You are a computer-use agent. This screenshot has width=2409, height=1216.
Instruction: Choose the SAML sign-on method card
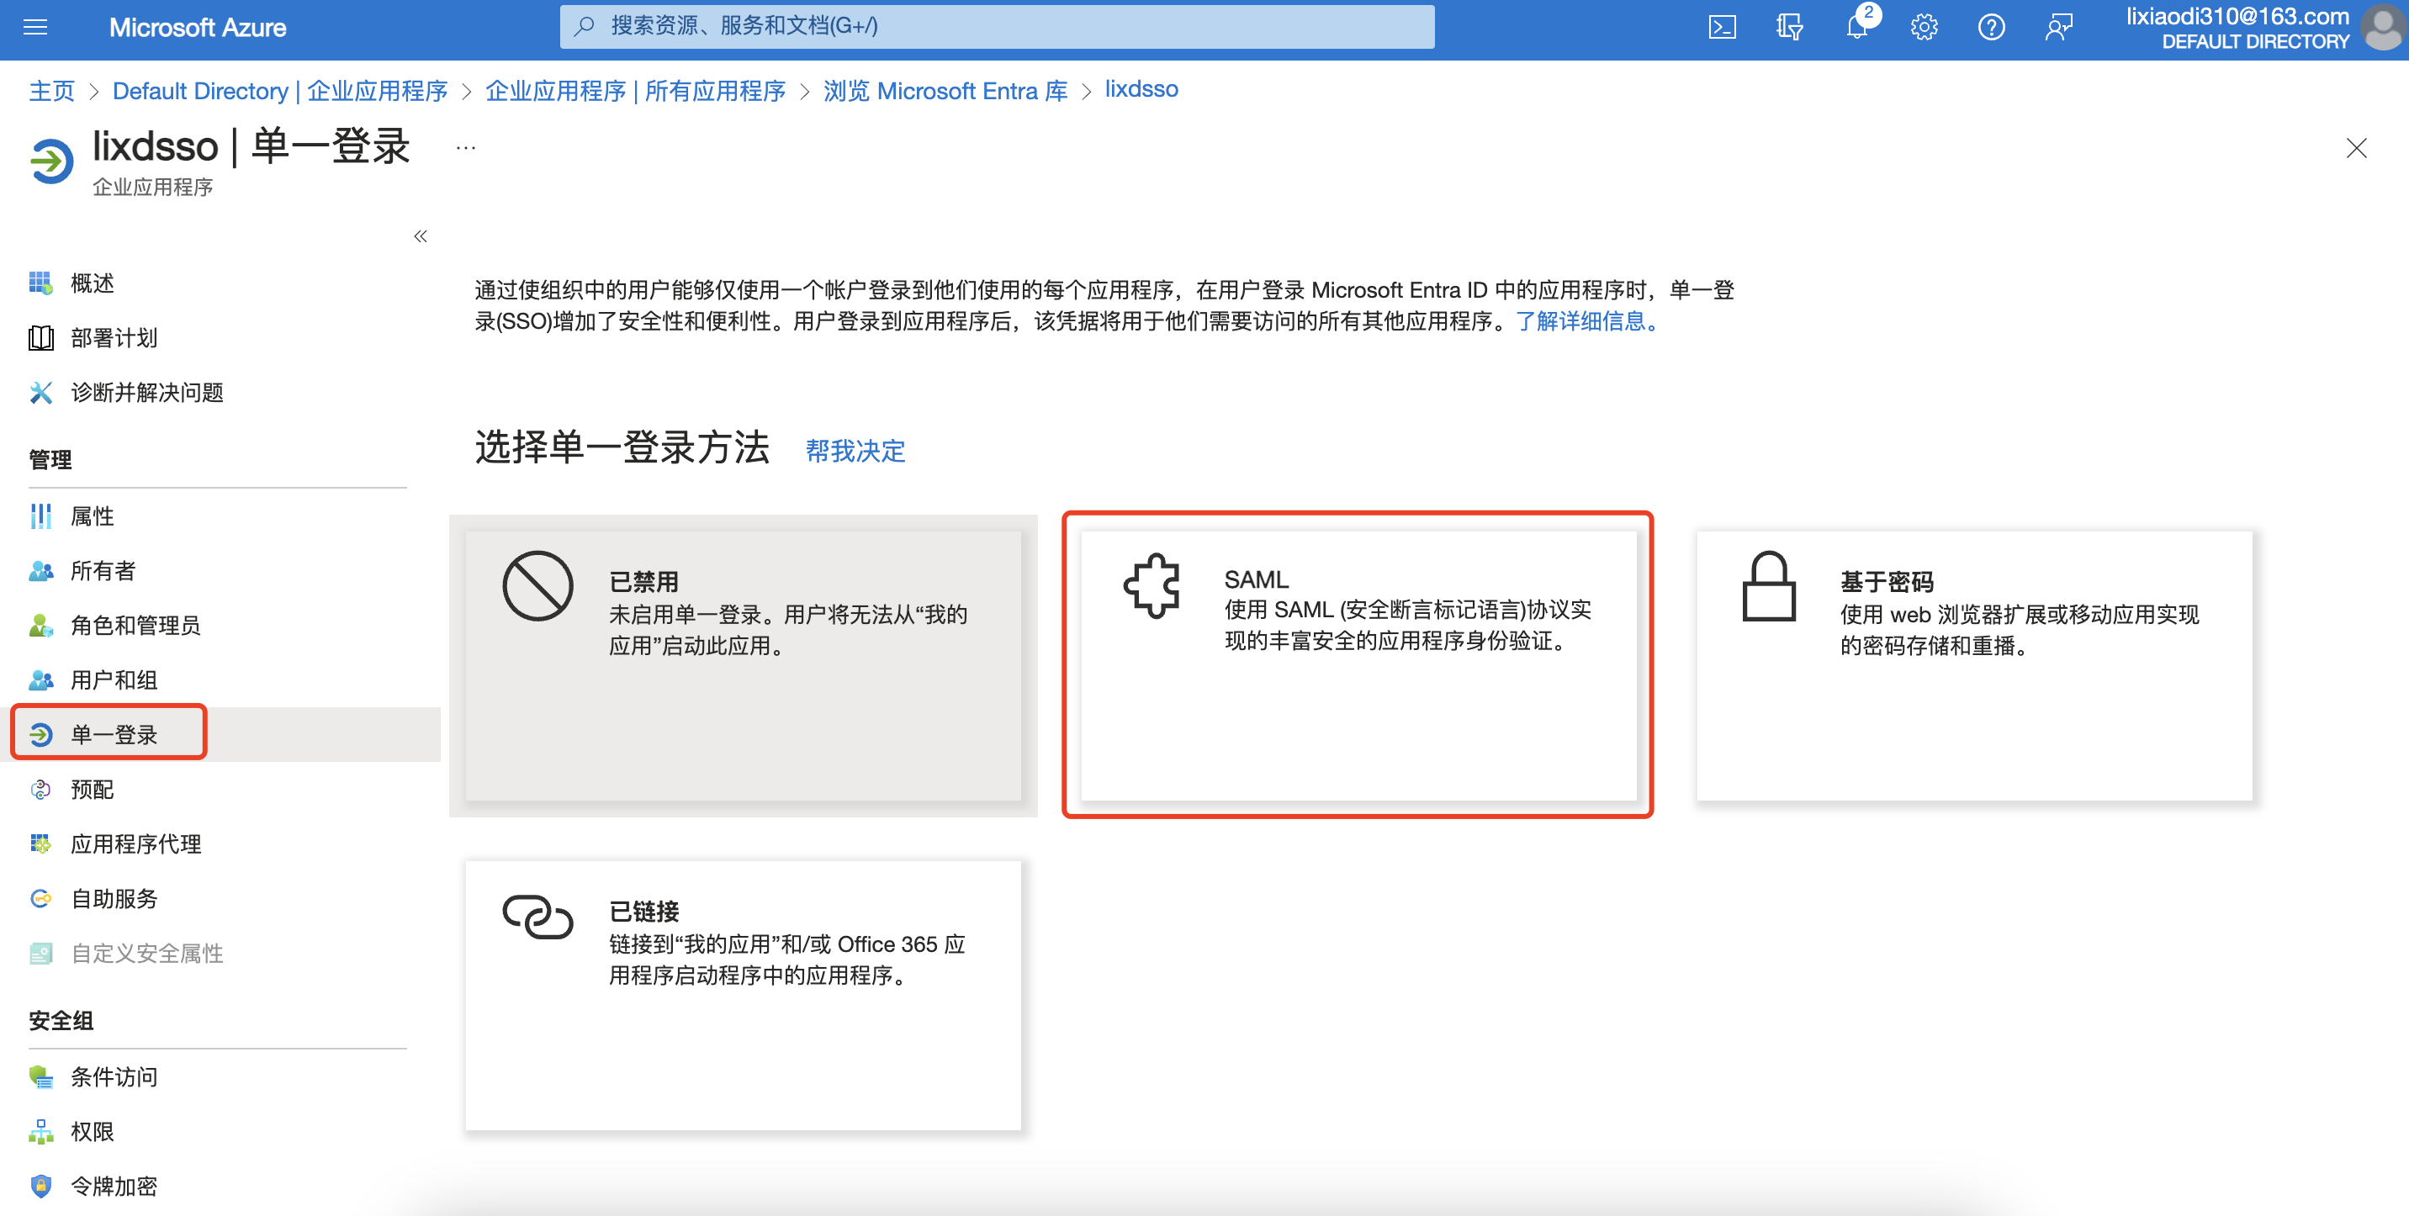coord(1358,665)
